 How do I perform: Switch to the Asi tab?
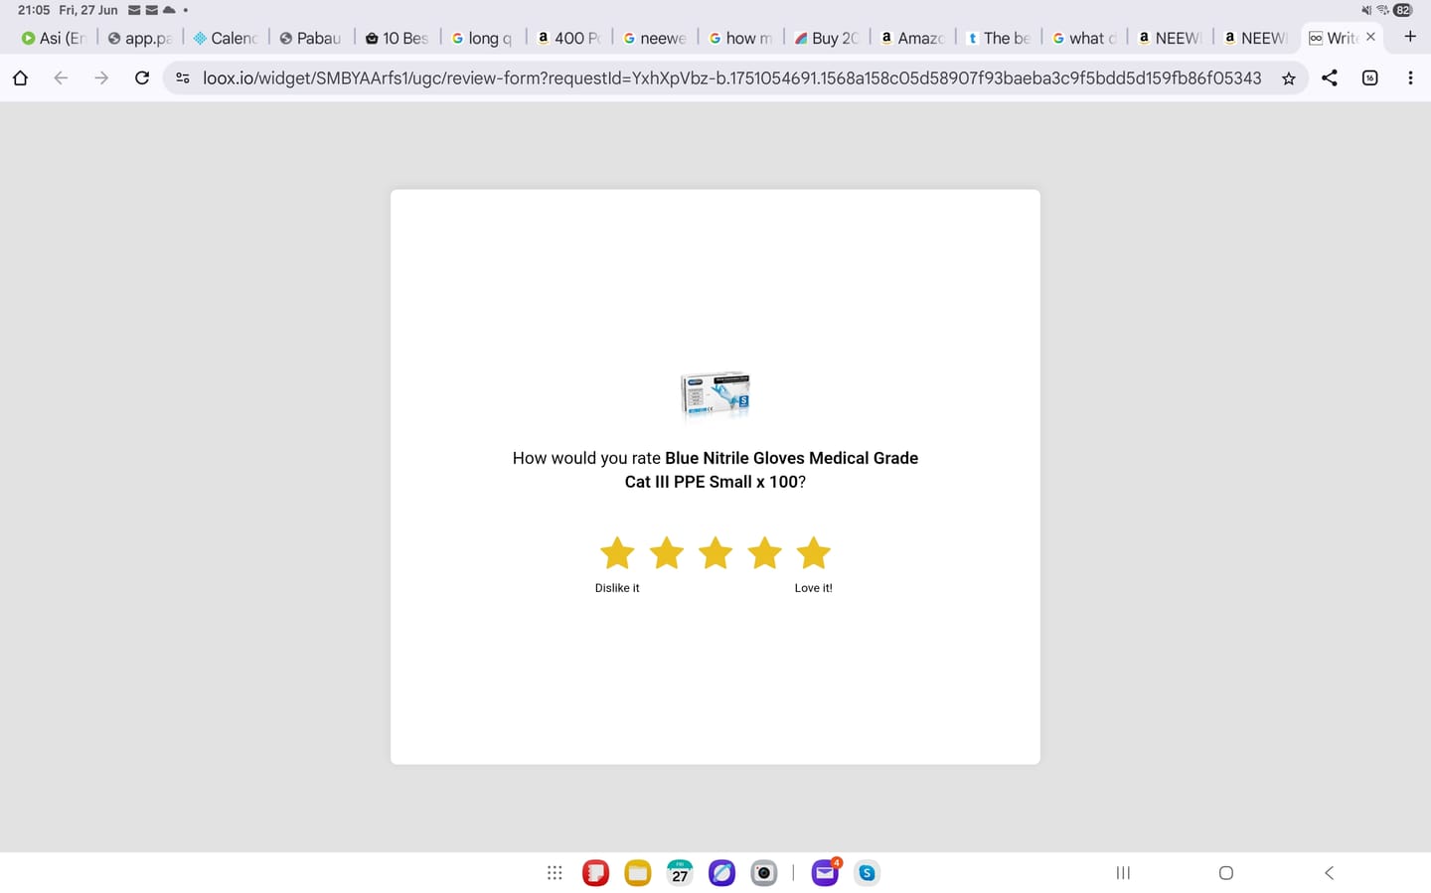55,38
